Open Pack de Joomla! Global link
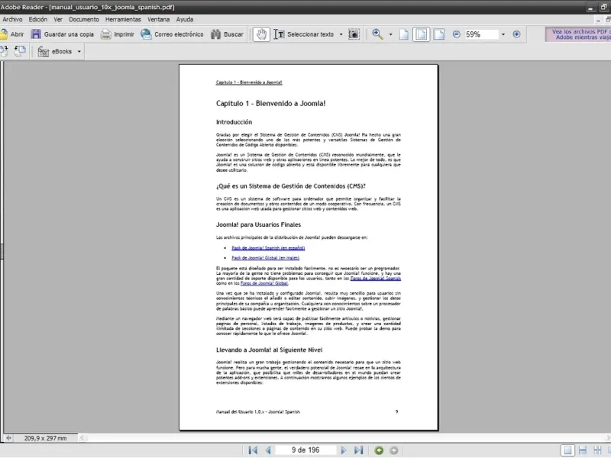The height and width of the screenshot is (458, 611). (265, 258)
